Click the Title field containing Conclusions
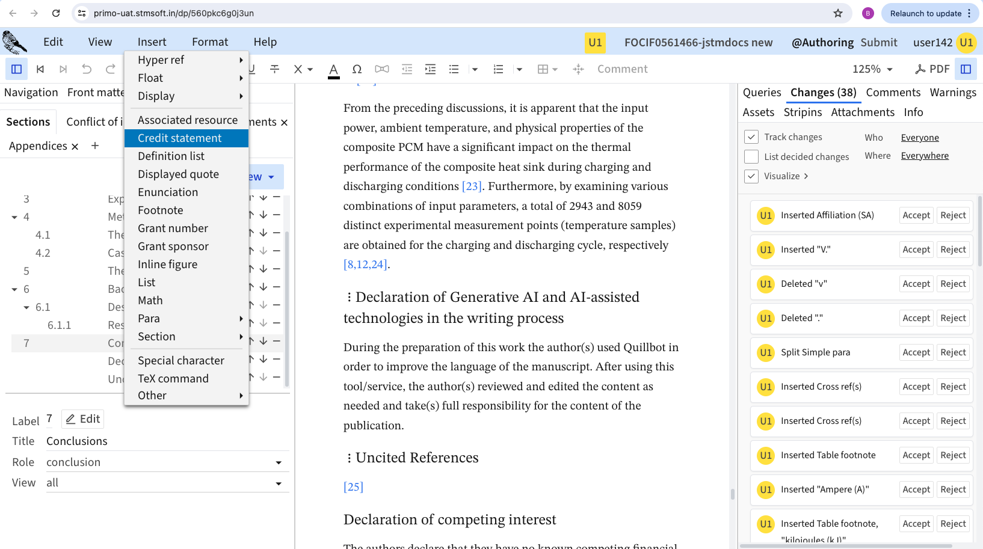Screen dimensions: 983x549 click(167, 441)
